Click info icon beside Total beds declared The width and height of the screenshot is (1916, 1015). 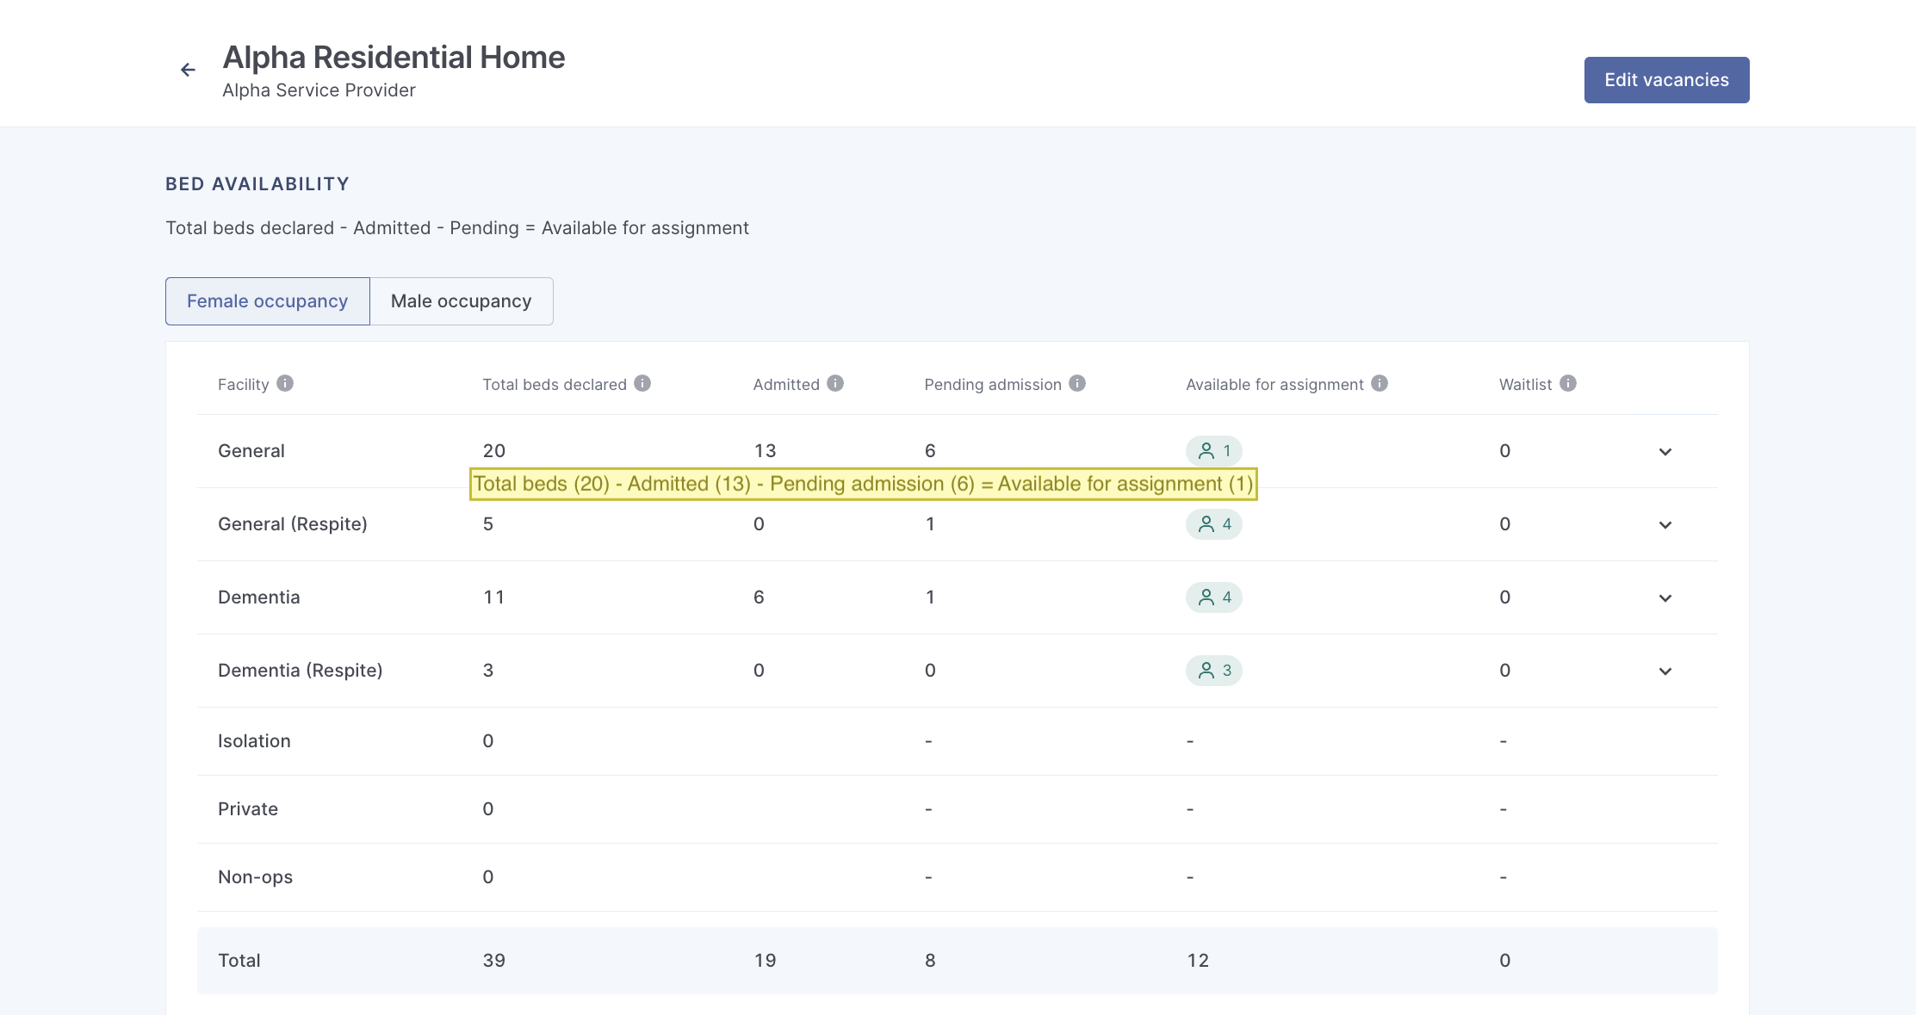tap(642, 383)
